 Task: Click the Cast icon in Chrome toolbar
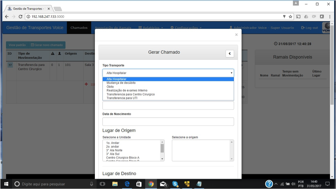(x=298, y=16)
